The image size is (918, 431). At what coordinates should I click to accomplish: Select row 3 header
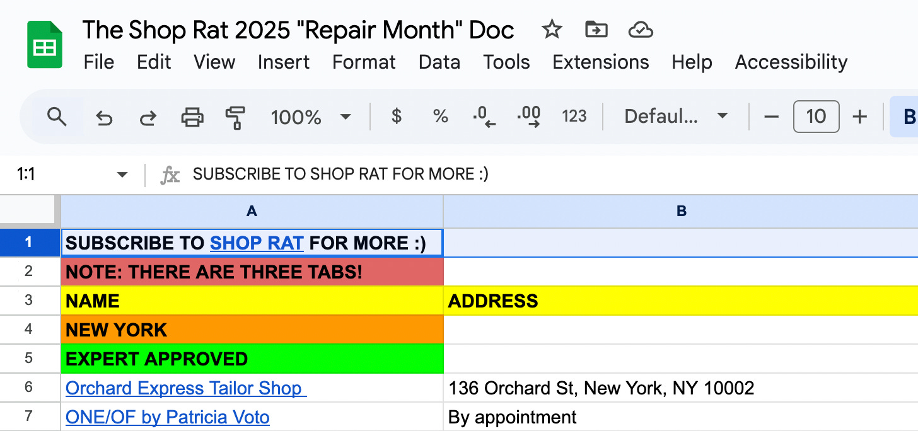click(x=30, y=301)
